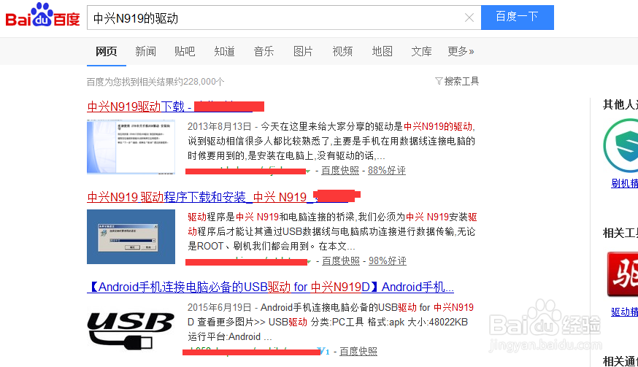The height and width of the screenshot is (367, 638).
Task: Switch to the 新闻 tab
Action: coord(146,51)
